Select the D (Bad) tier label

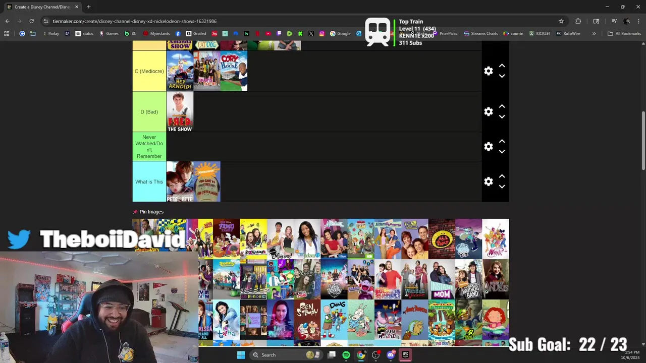coord(149,111)
